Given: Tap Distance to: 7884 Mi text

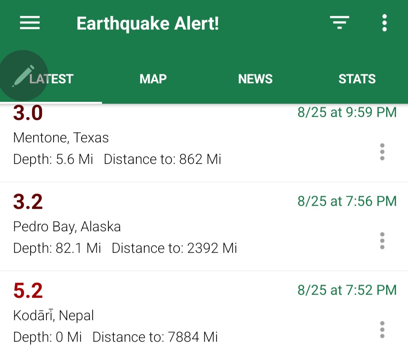Looking at the screenshot, I should [x=155, y=337].
